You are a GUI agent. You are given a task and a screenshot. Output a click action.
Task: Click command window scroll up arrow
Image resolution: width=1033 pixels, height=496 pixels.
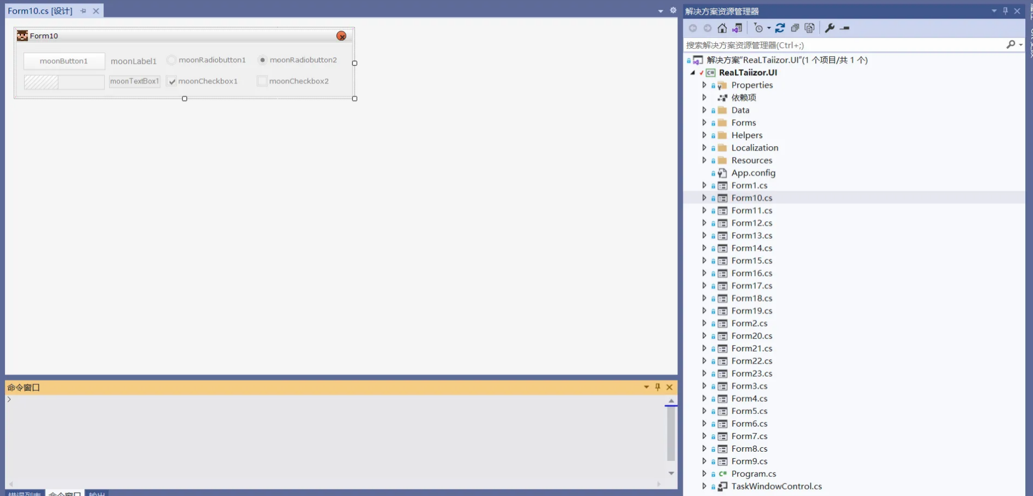(671, 401)
